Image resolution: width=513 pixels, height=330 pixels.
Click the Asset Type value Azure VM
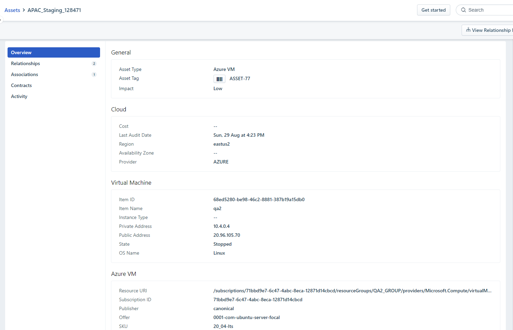pos(224,69)
